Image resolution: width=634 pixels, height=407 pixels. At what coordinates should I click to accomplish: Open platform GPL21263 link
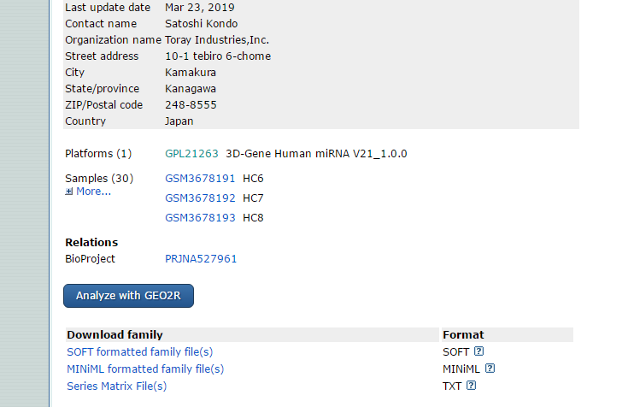tap(191, 154)
